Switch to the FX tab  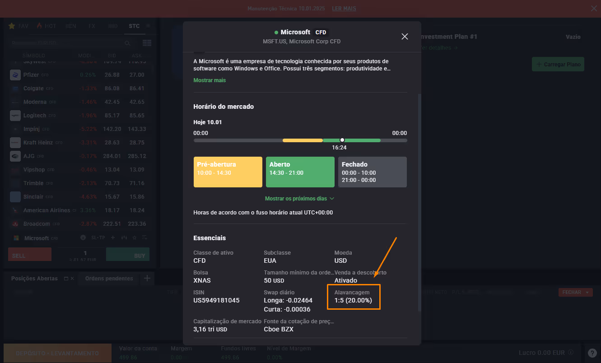coord(92,26)
